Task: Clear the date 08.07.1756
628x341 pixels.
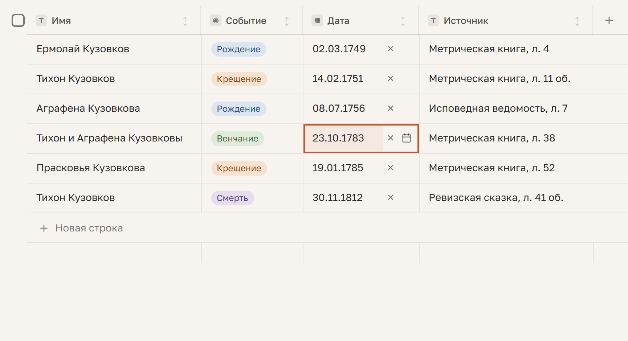Action: click(x=391, y=108)
